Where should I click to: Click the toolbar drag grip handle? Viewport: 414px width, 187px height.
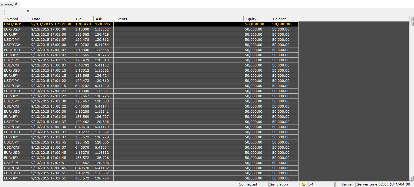click(5, 12)
